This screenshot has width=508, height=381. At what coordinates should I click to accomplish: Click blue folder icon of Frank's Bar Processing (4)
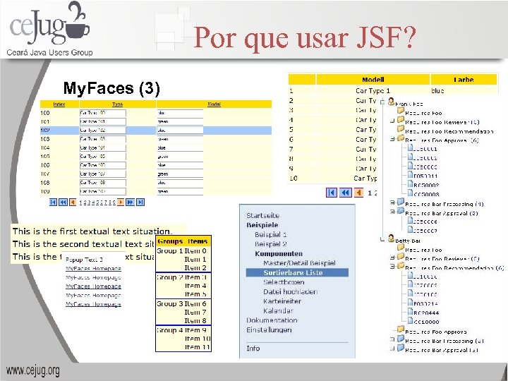(401, 202)
